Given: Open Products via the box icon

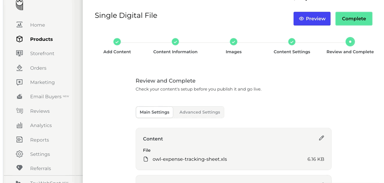Looking at the screenshot, I should (x=19, y=39).
